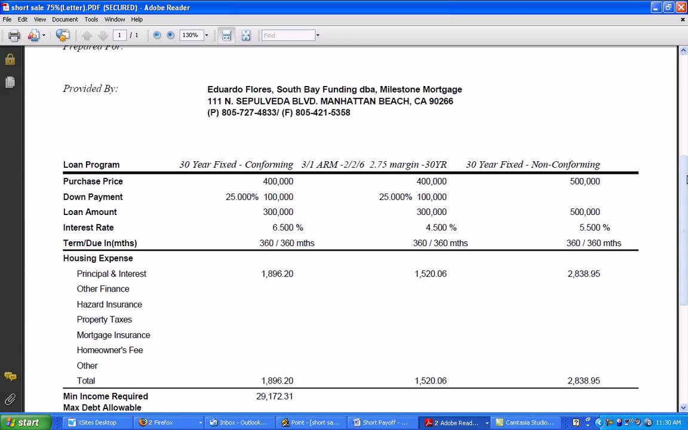
Task: Click the 'Hazard Insurance' row label
Action: (x=109, y=305)
